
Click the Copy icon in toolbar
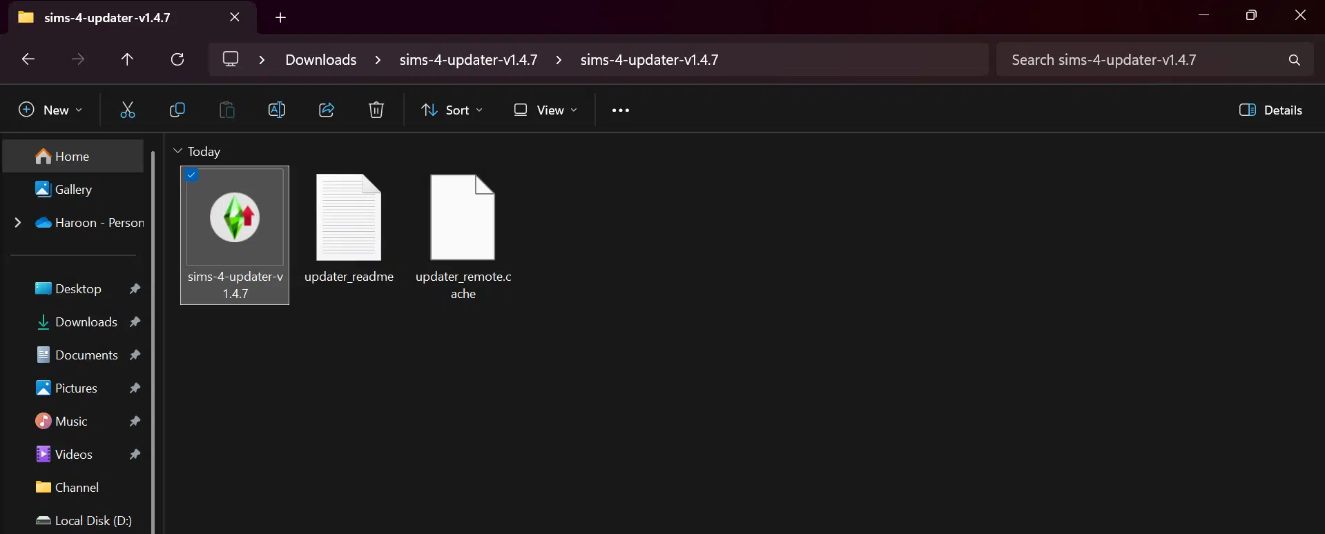(x=177, y=110)
